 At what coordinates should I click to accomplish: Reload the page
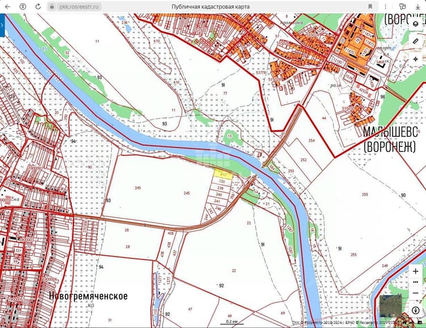pyautogui.click(x=37, y=6)
